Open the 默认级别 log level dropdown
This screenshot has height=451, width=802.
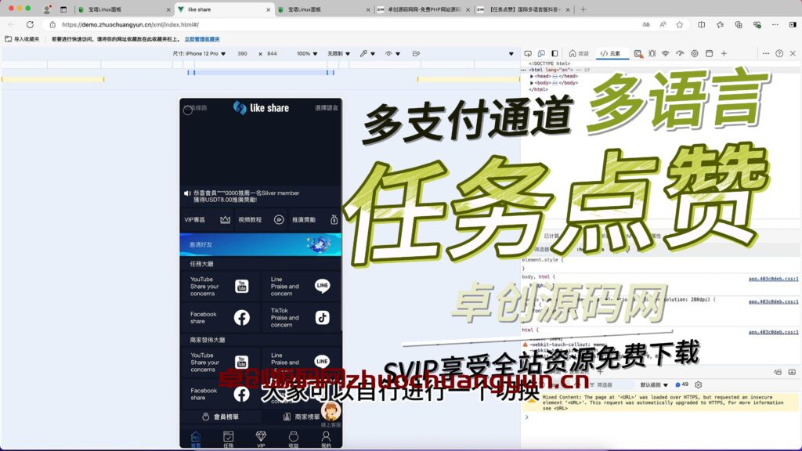[654, 384]
